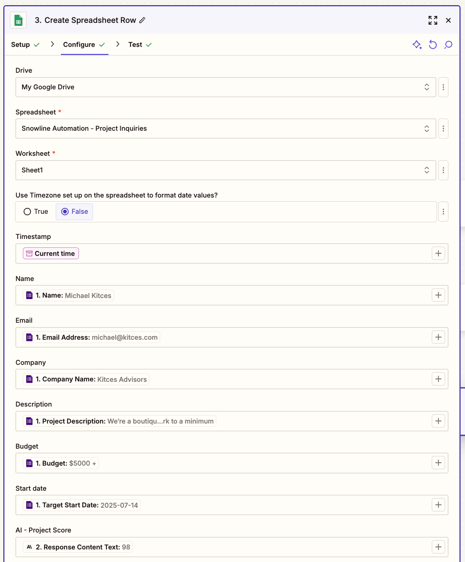Image resolution: width=465 pixels, height=562 pixels.
Task: Click the Name: Michael Kitces pill
Action: [x=68, y=295]
